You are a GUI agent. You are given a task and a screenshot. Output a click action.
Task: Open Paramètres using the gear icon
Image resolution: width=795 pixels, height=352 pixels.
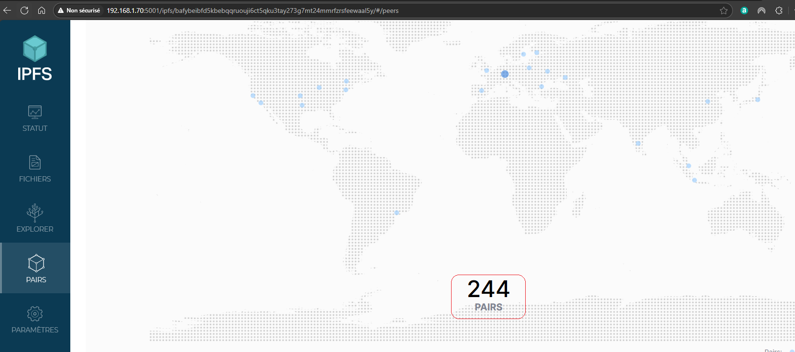[35, 314]
